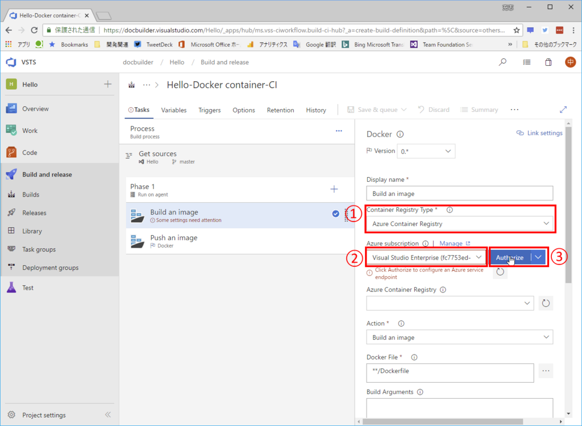Open TweetDeck bookmark
This screenshot has height=426, width=582.
tap(153, 44)
